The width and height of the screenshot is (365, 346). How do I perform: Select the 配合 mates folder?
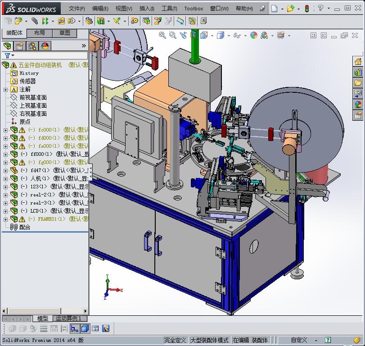(x=25, y=227)
